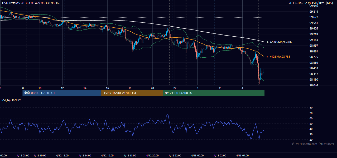Click price axis value 98.180
337x158 pixels.
[x=314, y=80]
